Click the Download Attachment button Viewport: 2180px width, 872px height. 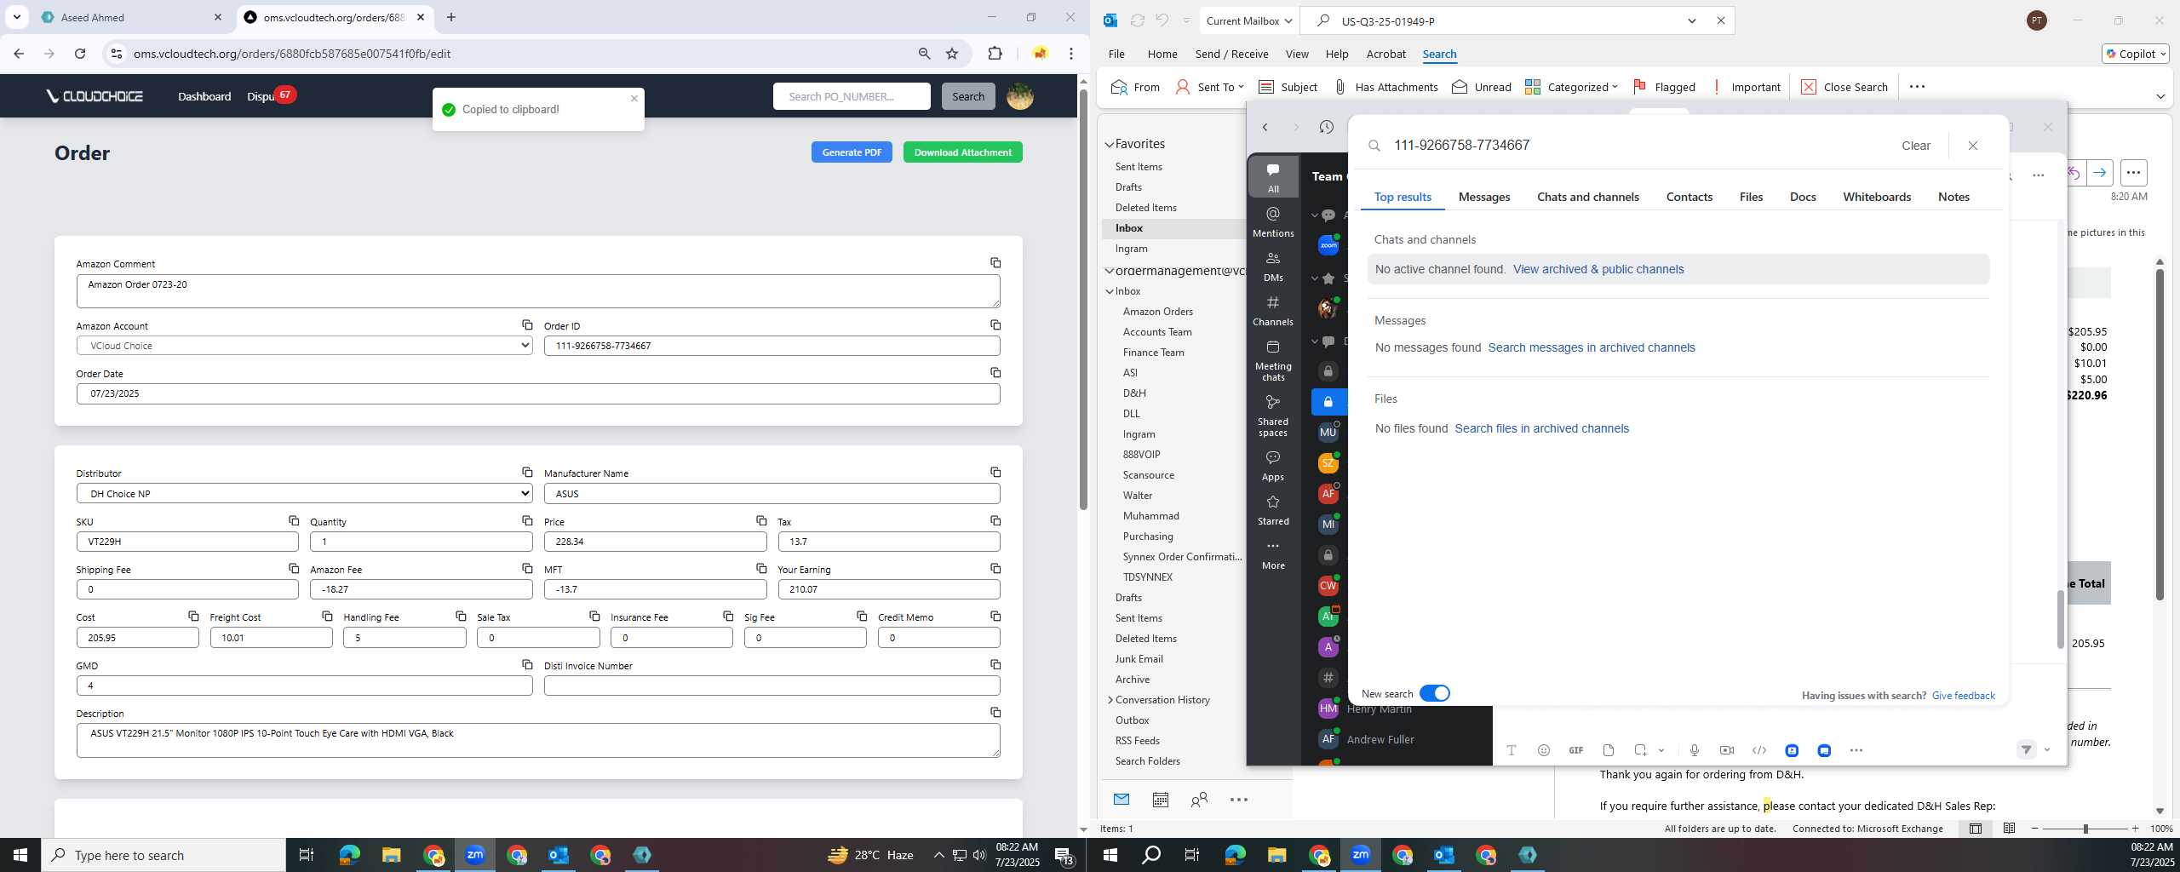[x=962, y=152]
